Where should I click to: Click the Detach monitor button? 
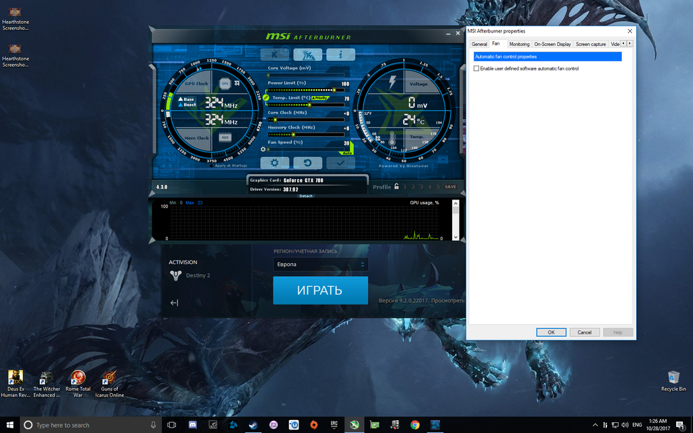click(x=306, y=196)
